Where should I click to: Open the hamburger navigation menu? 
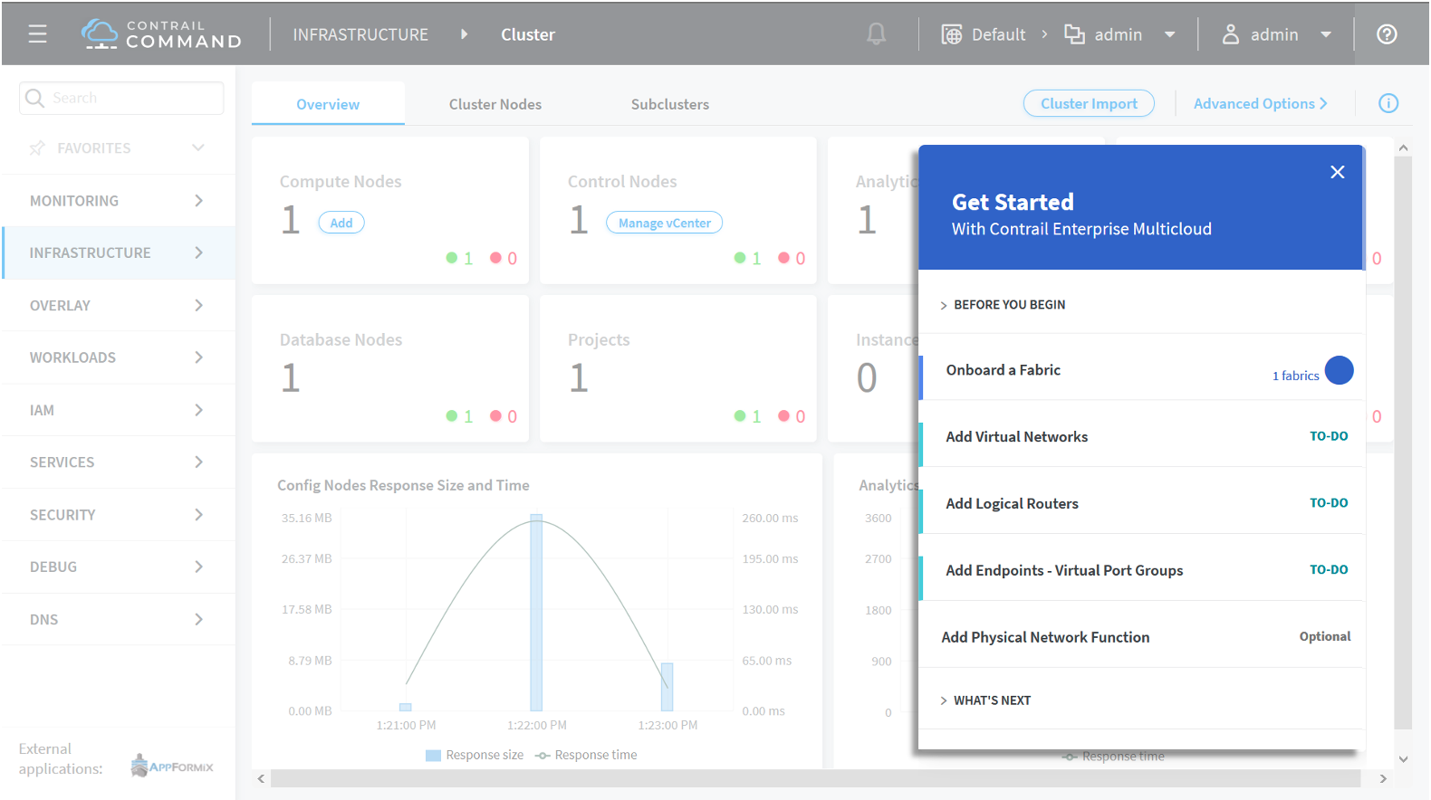pos(37,34)
